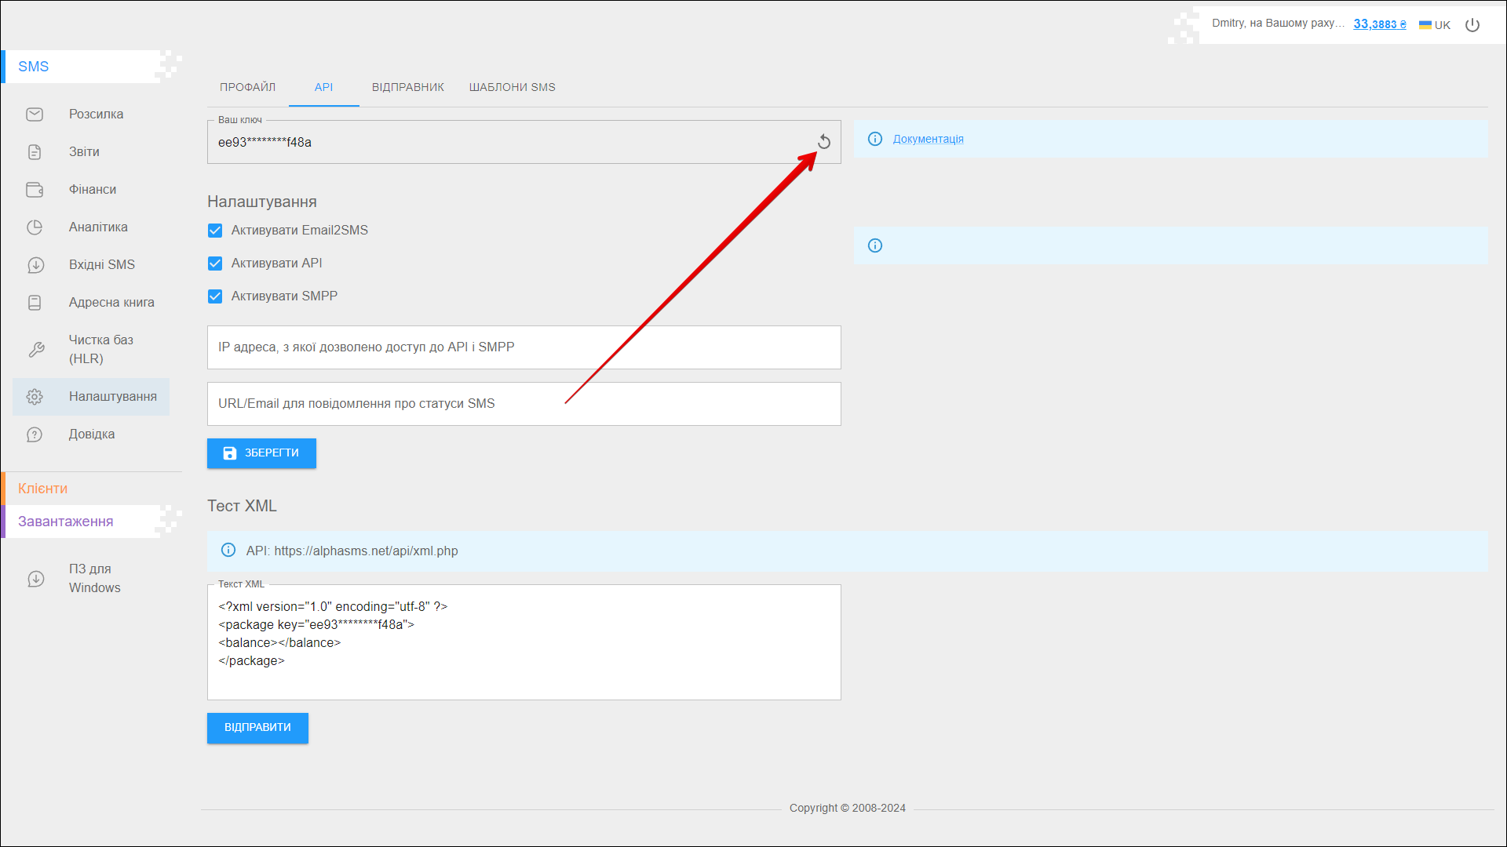Viewport: 1507px width, 847px height.
Task: Open the Документація link
Action: pyautogui.click(x=928, y=139)
